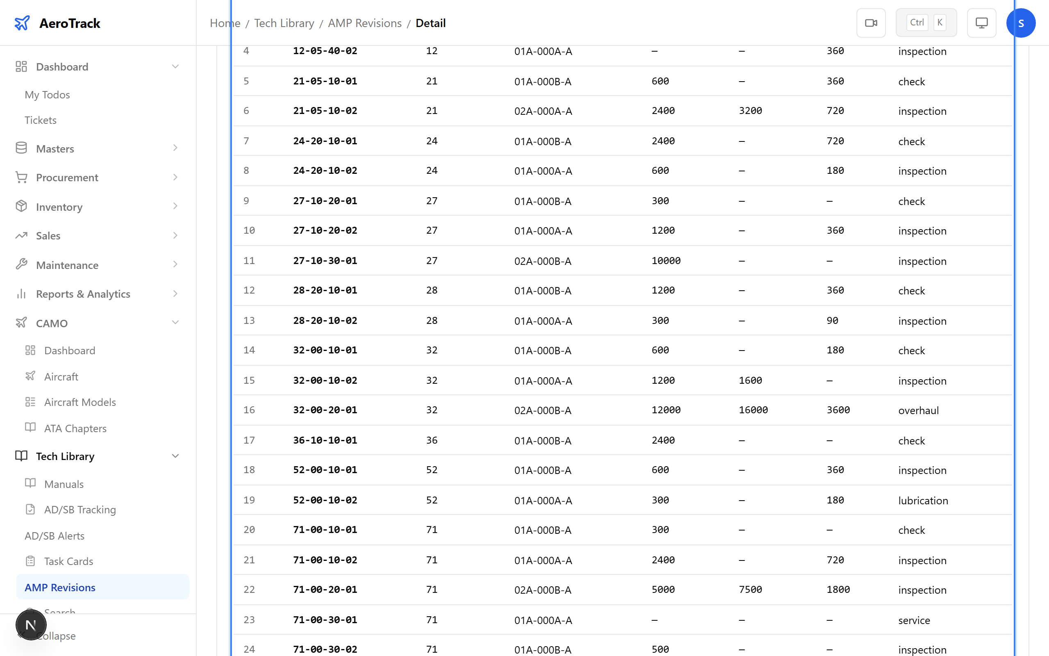
Task: Click the Task Cards clipboard icon
Action: [30, 560]
